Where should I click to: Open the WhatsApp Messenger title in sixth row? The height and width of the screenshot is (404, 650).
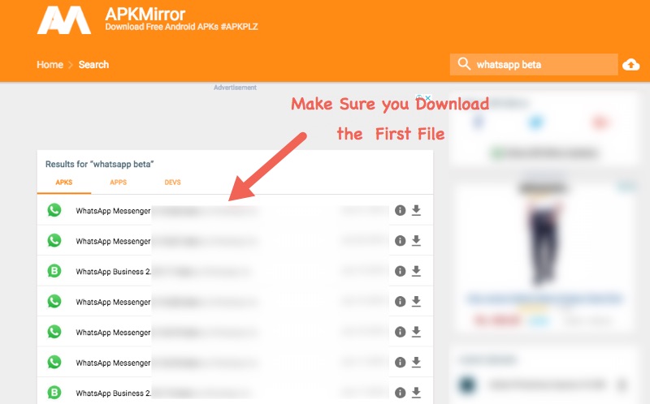tap(113, 363)
